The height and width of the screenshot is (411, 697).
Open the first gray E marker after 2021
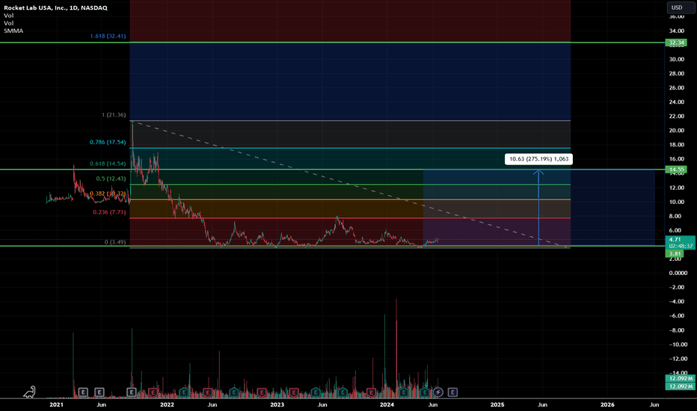[x=83, y=392]
